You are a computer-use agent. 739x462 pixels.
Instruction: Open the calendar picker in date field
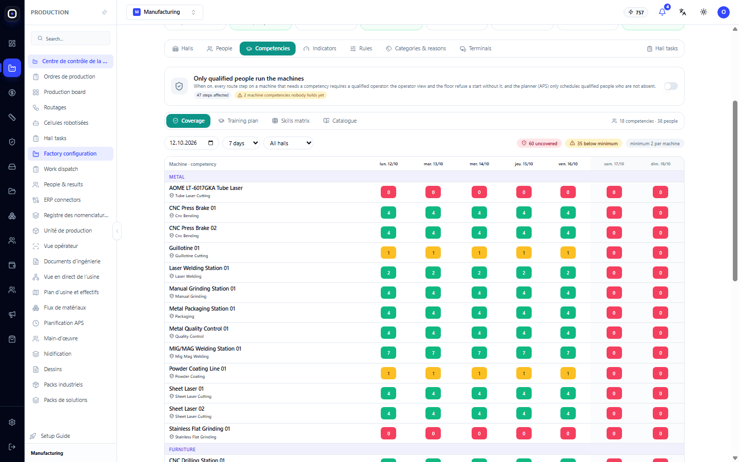pyautogui.click(x=210, y=143)
